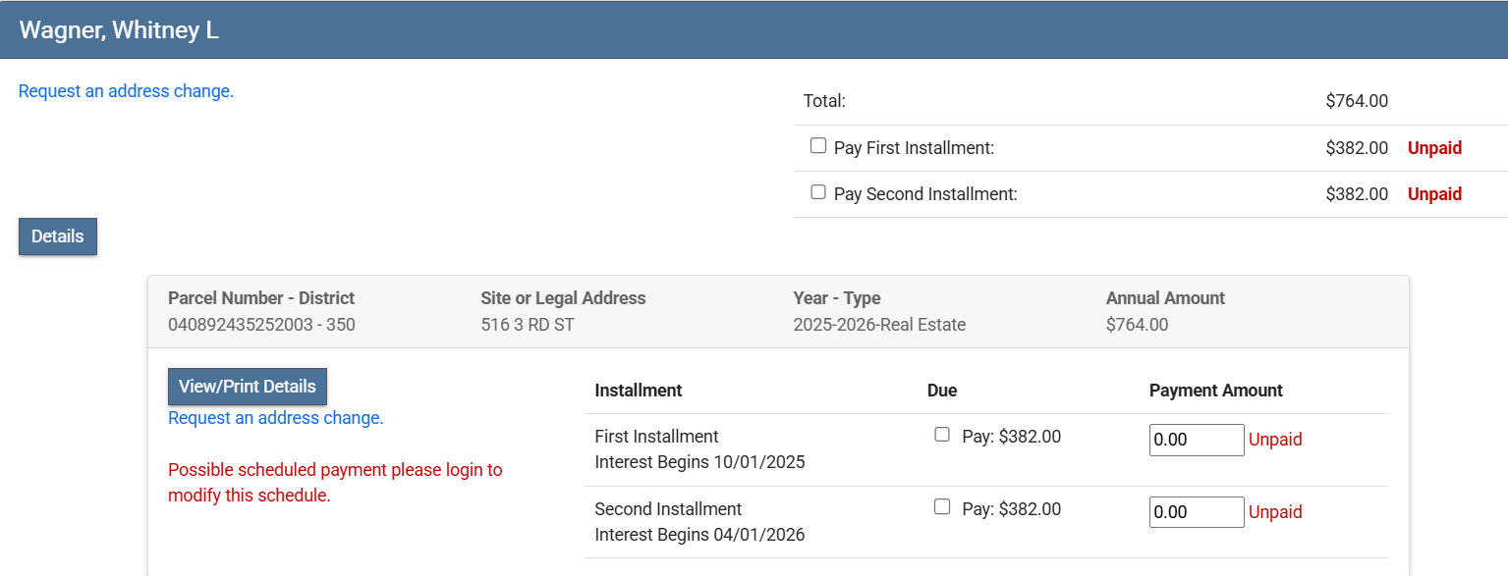Viewport: 1508px width, 576px height.
Task: Select parcel number 040892435252003 - 350
Action: coord(261,325)
